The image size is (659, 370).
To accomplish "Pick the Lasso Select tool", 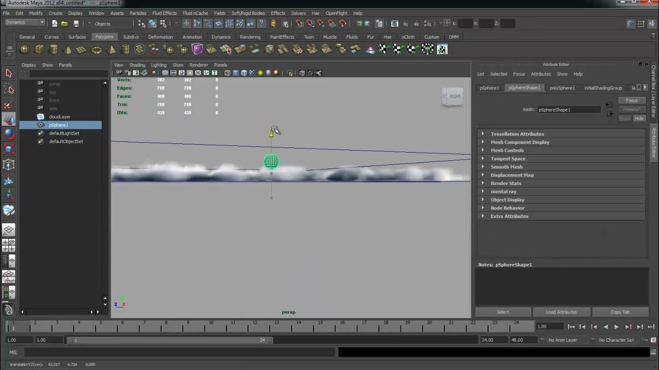I will pyautogui.click(x=9, y=89).
